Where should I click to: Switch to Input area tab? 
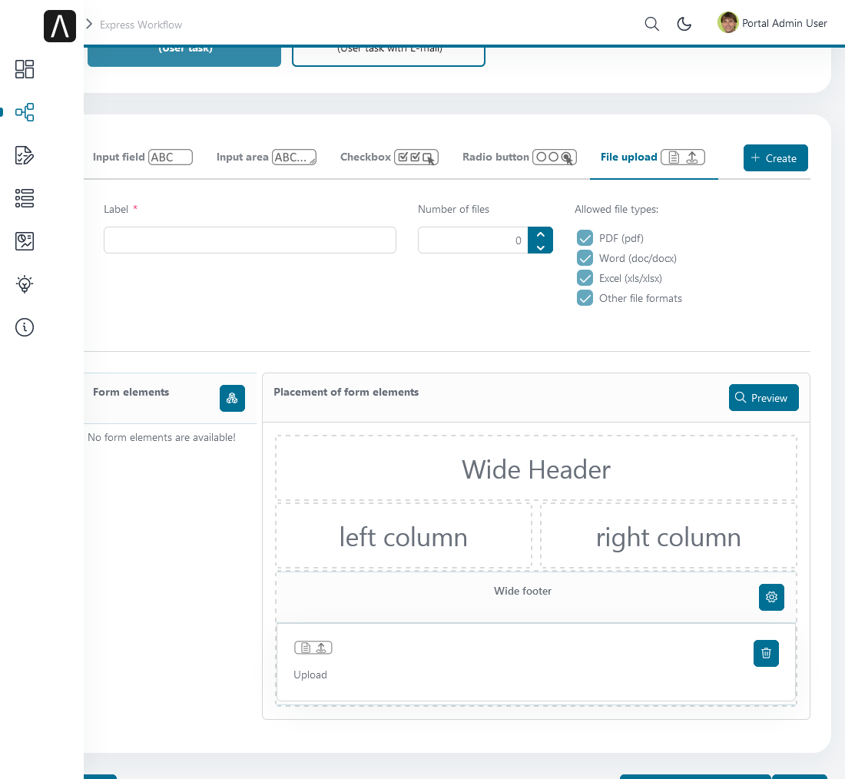pyautogui.click(x=267, y=157)
